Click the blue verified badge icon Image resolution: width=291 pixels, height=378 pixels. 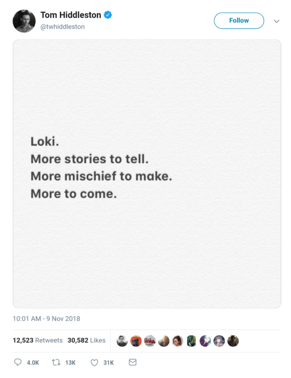pyautogui.click(x=108, y=15)
